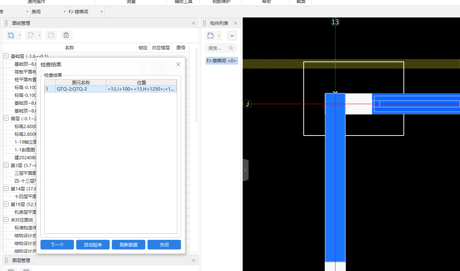
Task: Click the add drawing icon in 图纸管理 toolbar
Action: [x=11, y=36]
